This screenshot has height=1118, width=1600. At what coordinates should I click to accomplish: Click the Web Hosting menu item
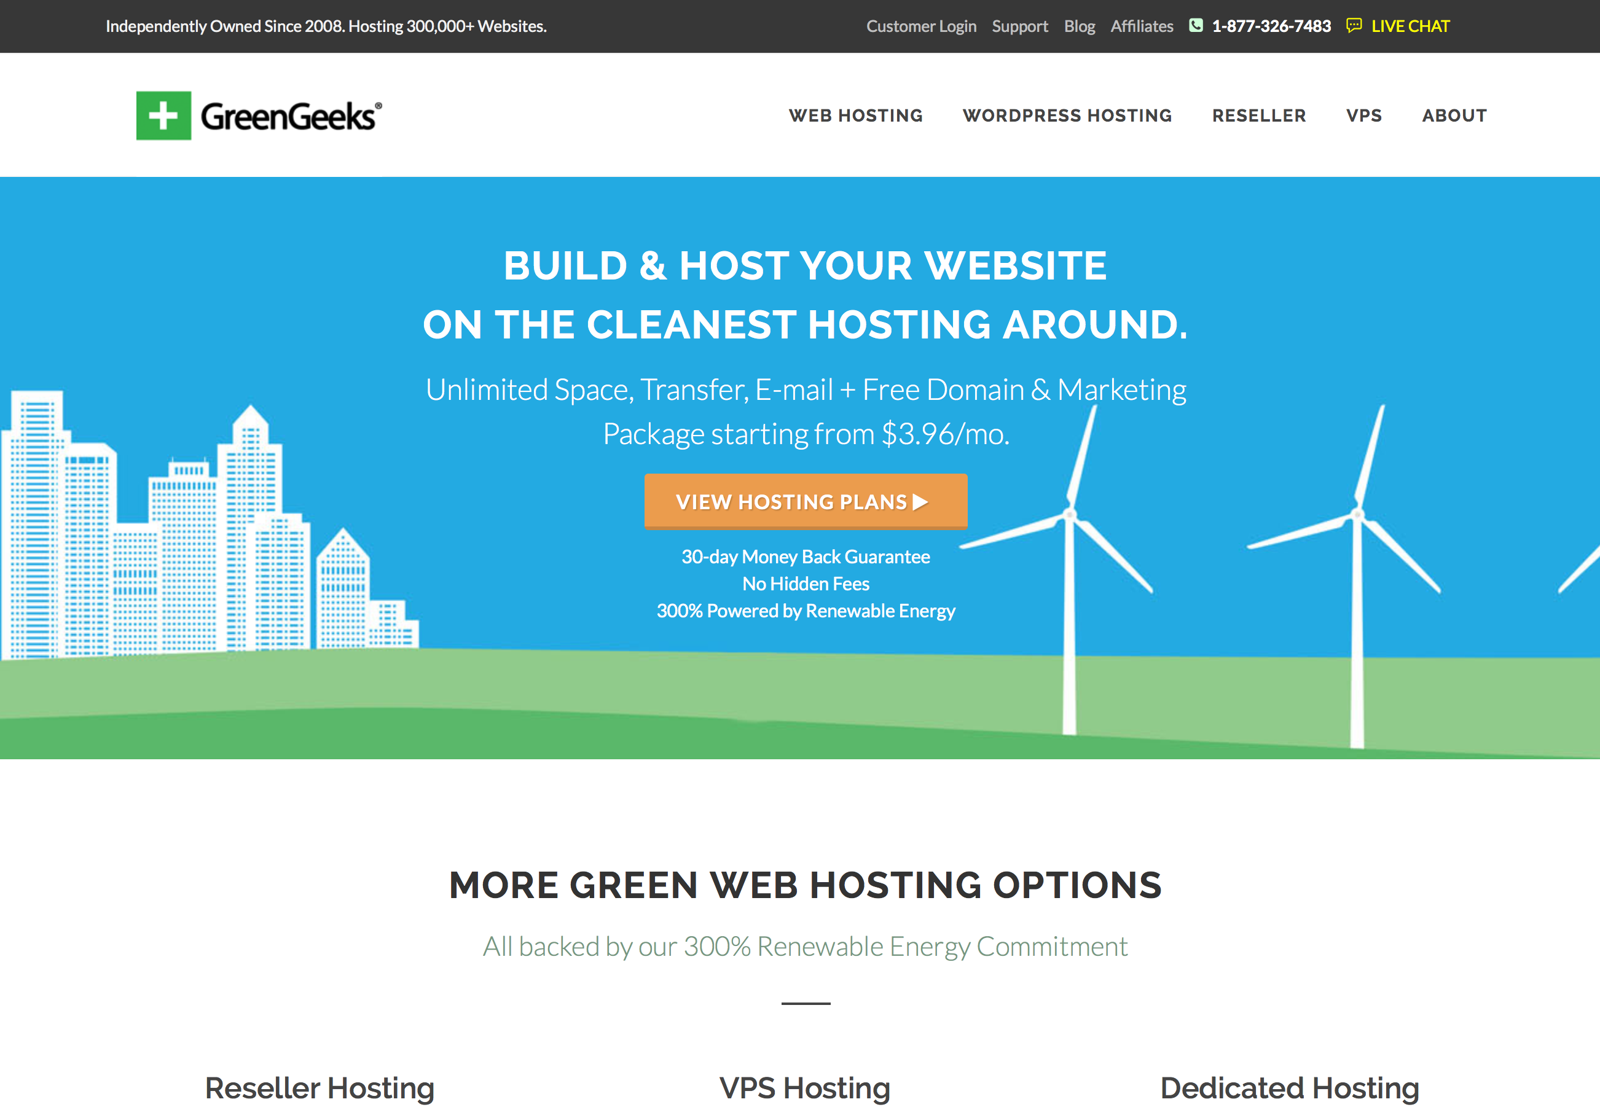853,115
